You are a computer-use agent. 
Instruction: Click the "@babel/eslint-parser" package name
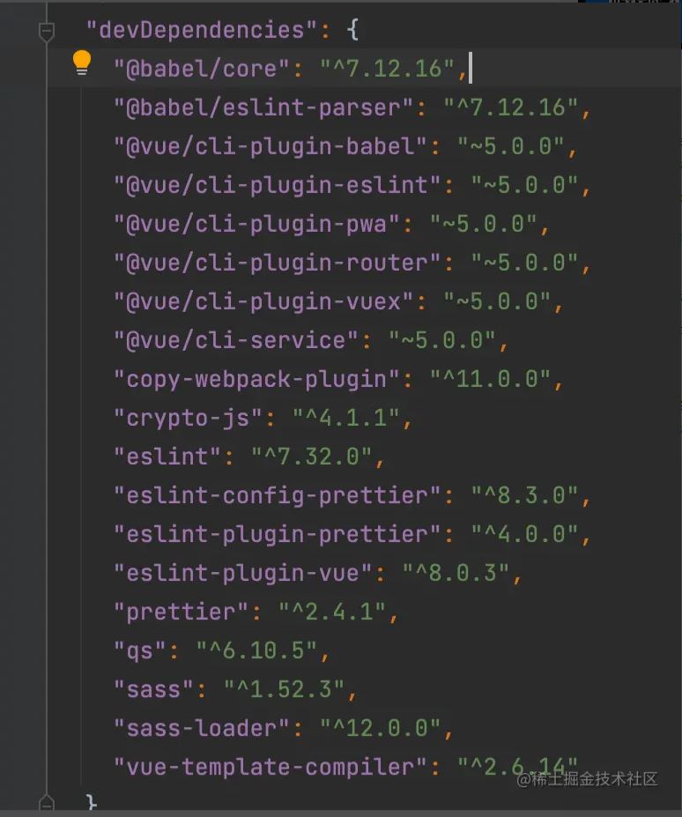pos(263,108)
